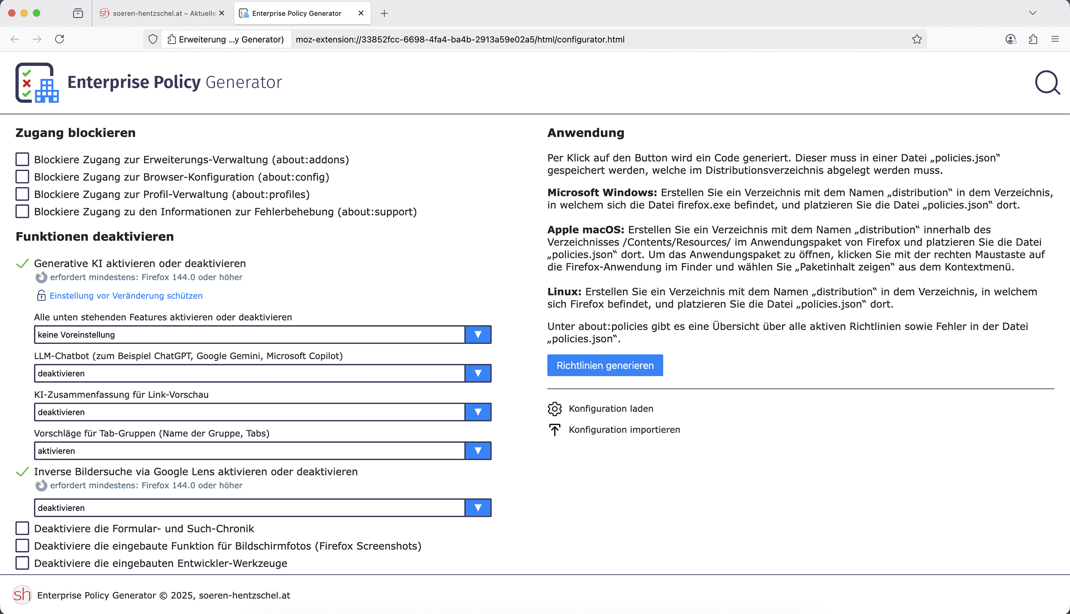The image size is (1070, 614).
Task: Uncheck Inverse Bildersuche via Google Lens
Action: click(22, 472)
